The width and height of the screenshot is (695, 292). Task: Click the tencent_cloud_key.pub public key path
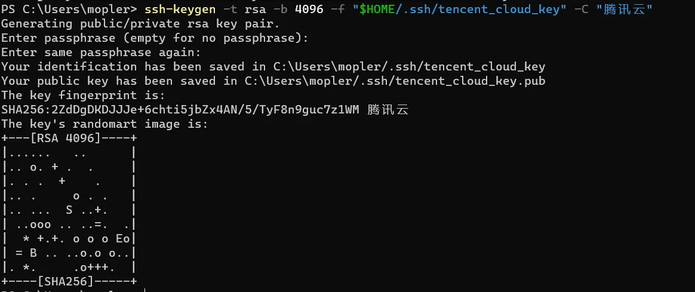coord(395,81)
